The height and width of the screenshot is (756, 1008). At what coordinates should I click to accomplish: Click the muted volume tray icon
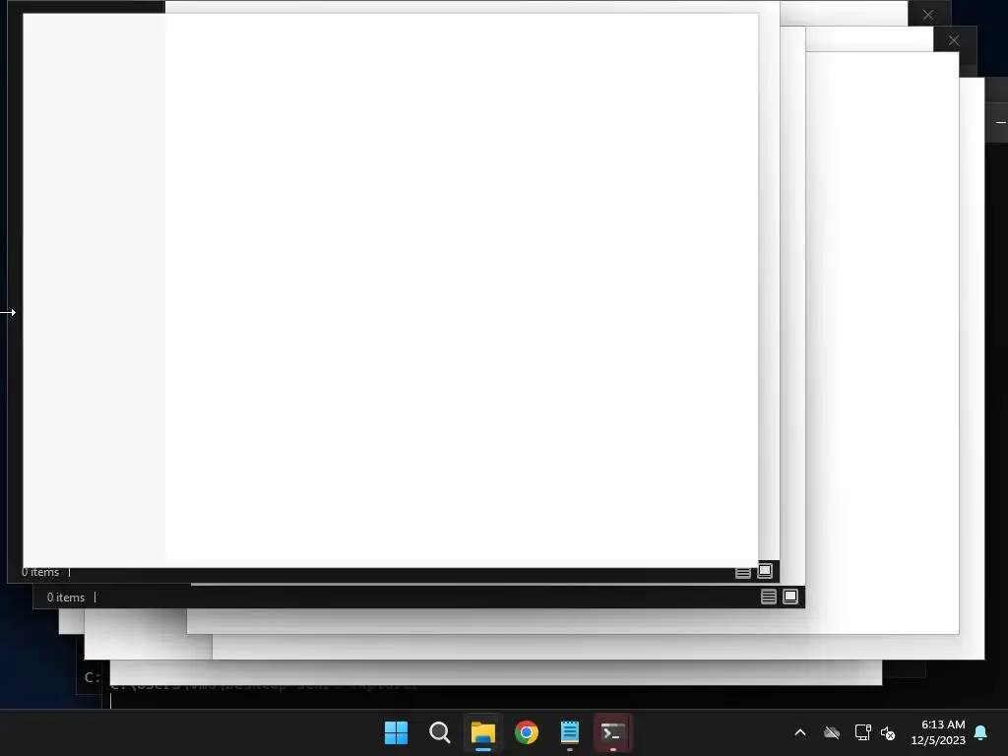[888, 732]
